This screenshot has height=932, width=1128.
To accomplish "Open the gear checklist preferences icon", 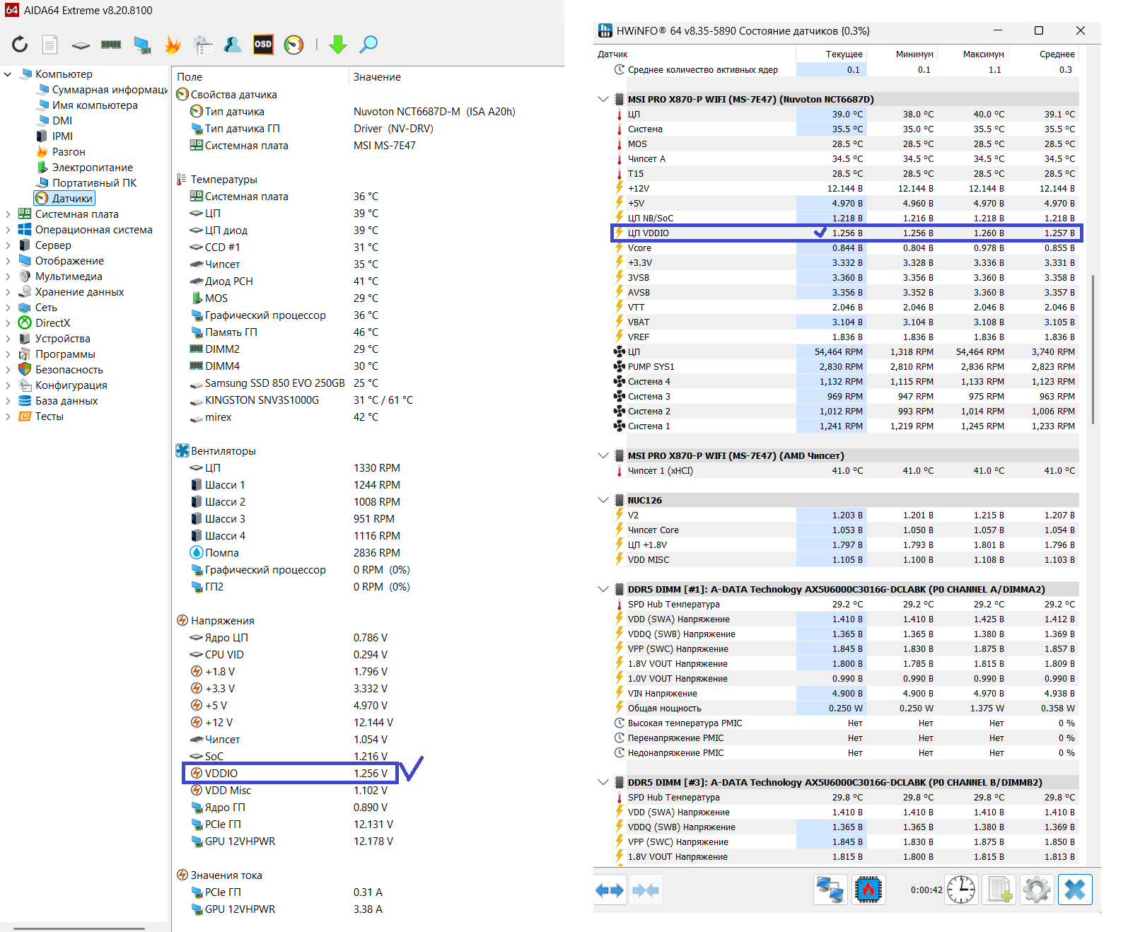I will (x=202, y=45).
